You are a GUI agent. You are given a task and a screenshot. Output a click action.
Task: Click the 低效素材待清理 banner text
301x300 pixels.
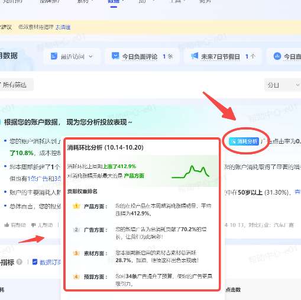36,27
